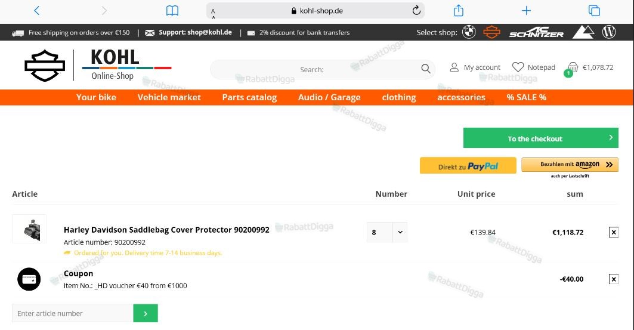Select the BMW shop logo
Image resolution: width=634 pixels, height=330 pixels.
click(469, 32)
